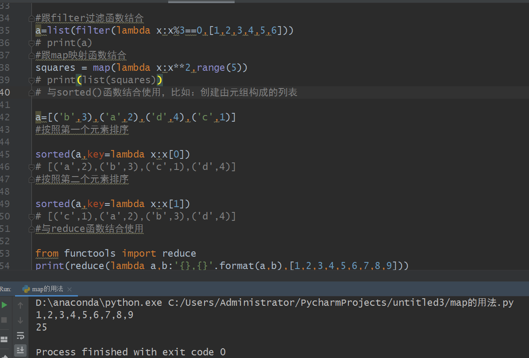Click the 与sorted()函数结合使用 comment
Image resolution: width=529 pixels, height=358 pixels.
(x=166, y=92)
